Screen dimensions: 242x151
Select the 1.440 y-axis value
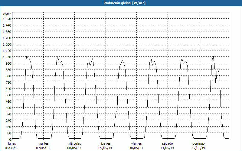(7, 25)
